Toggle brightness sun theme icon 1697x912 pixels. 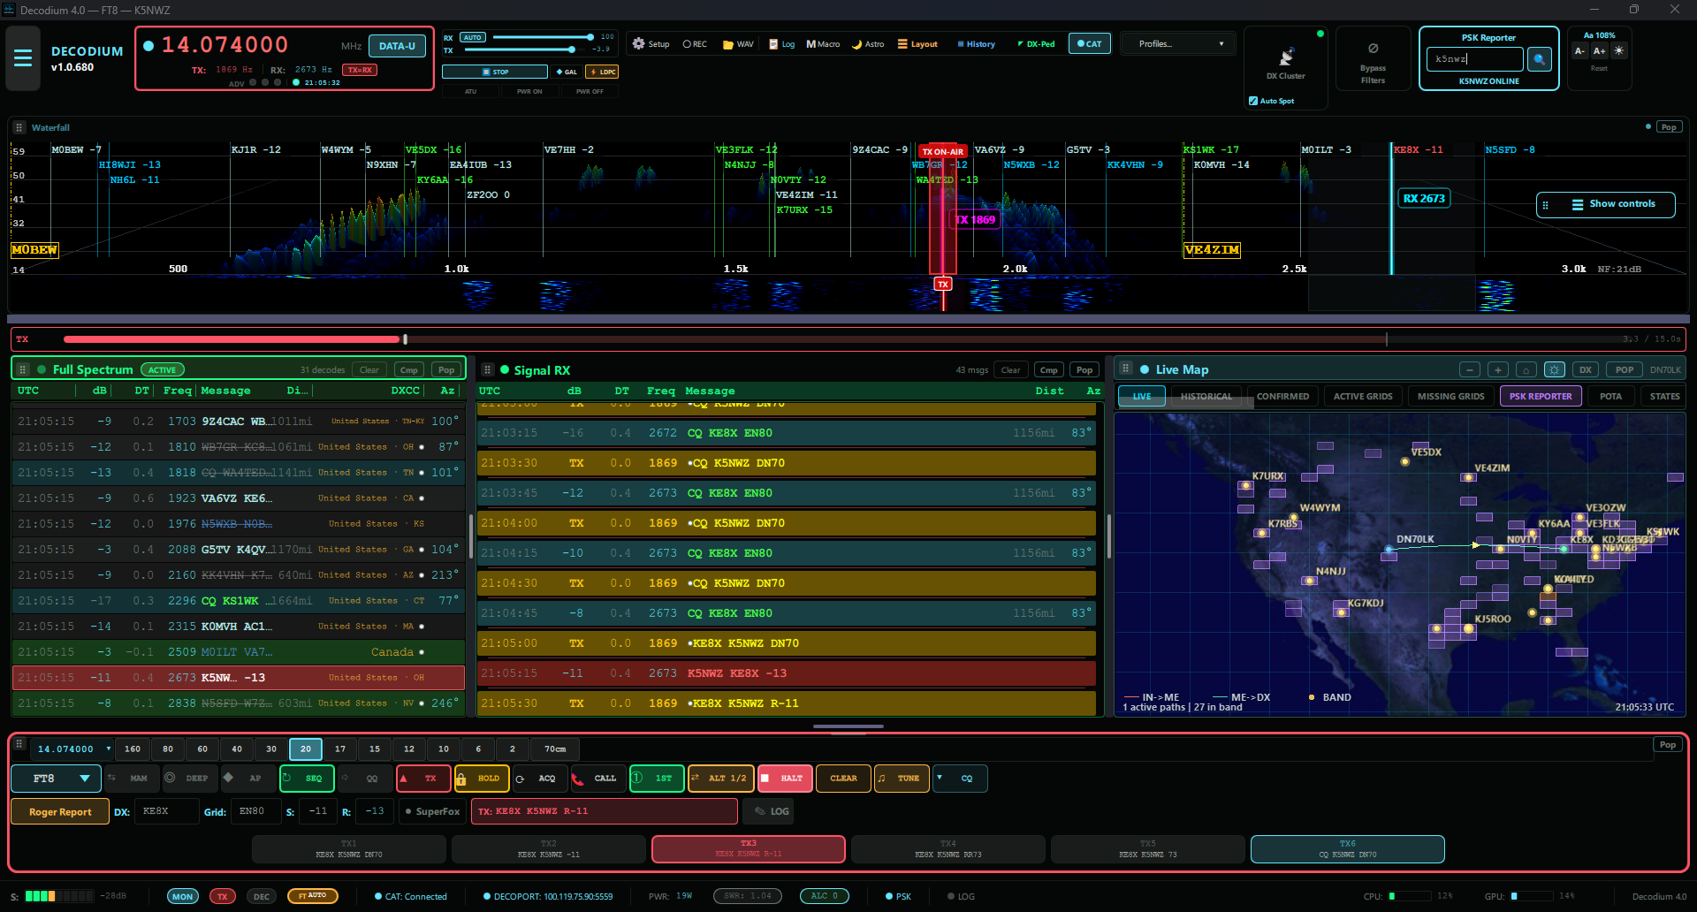[x=1618, y=51]
